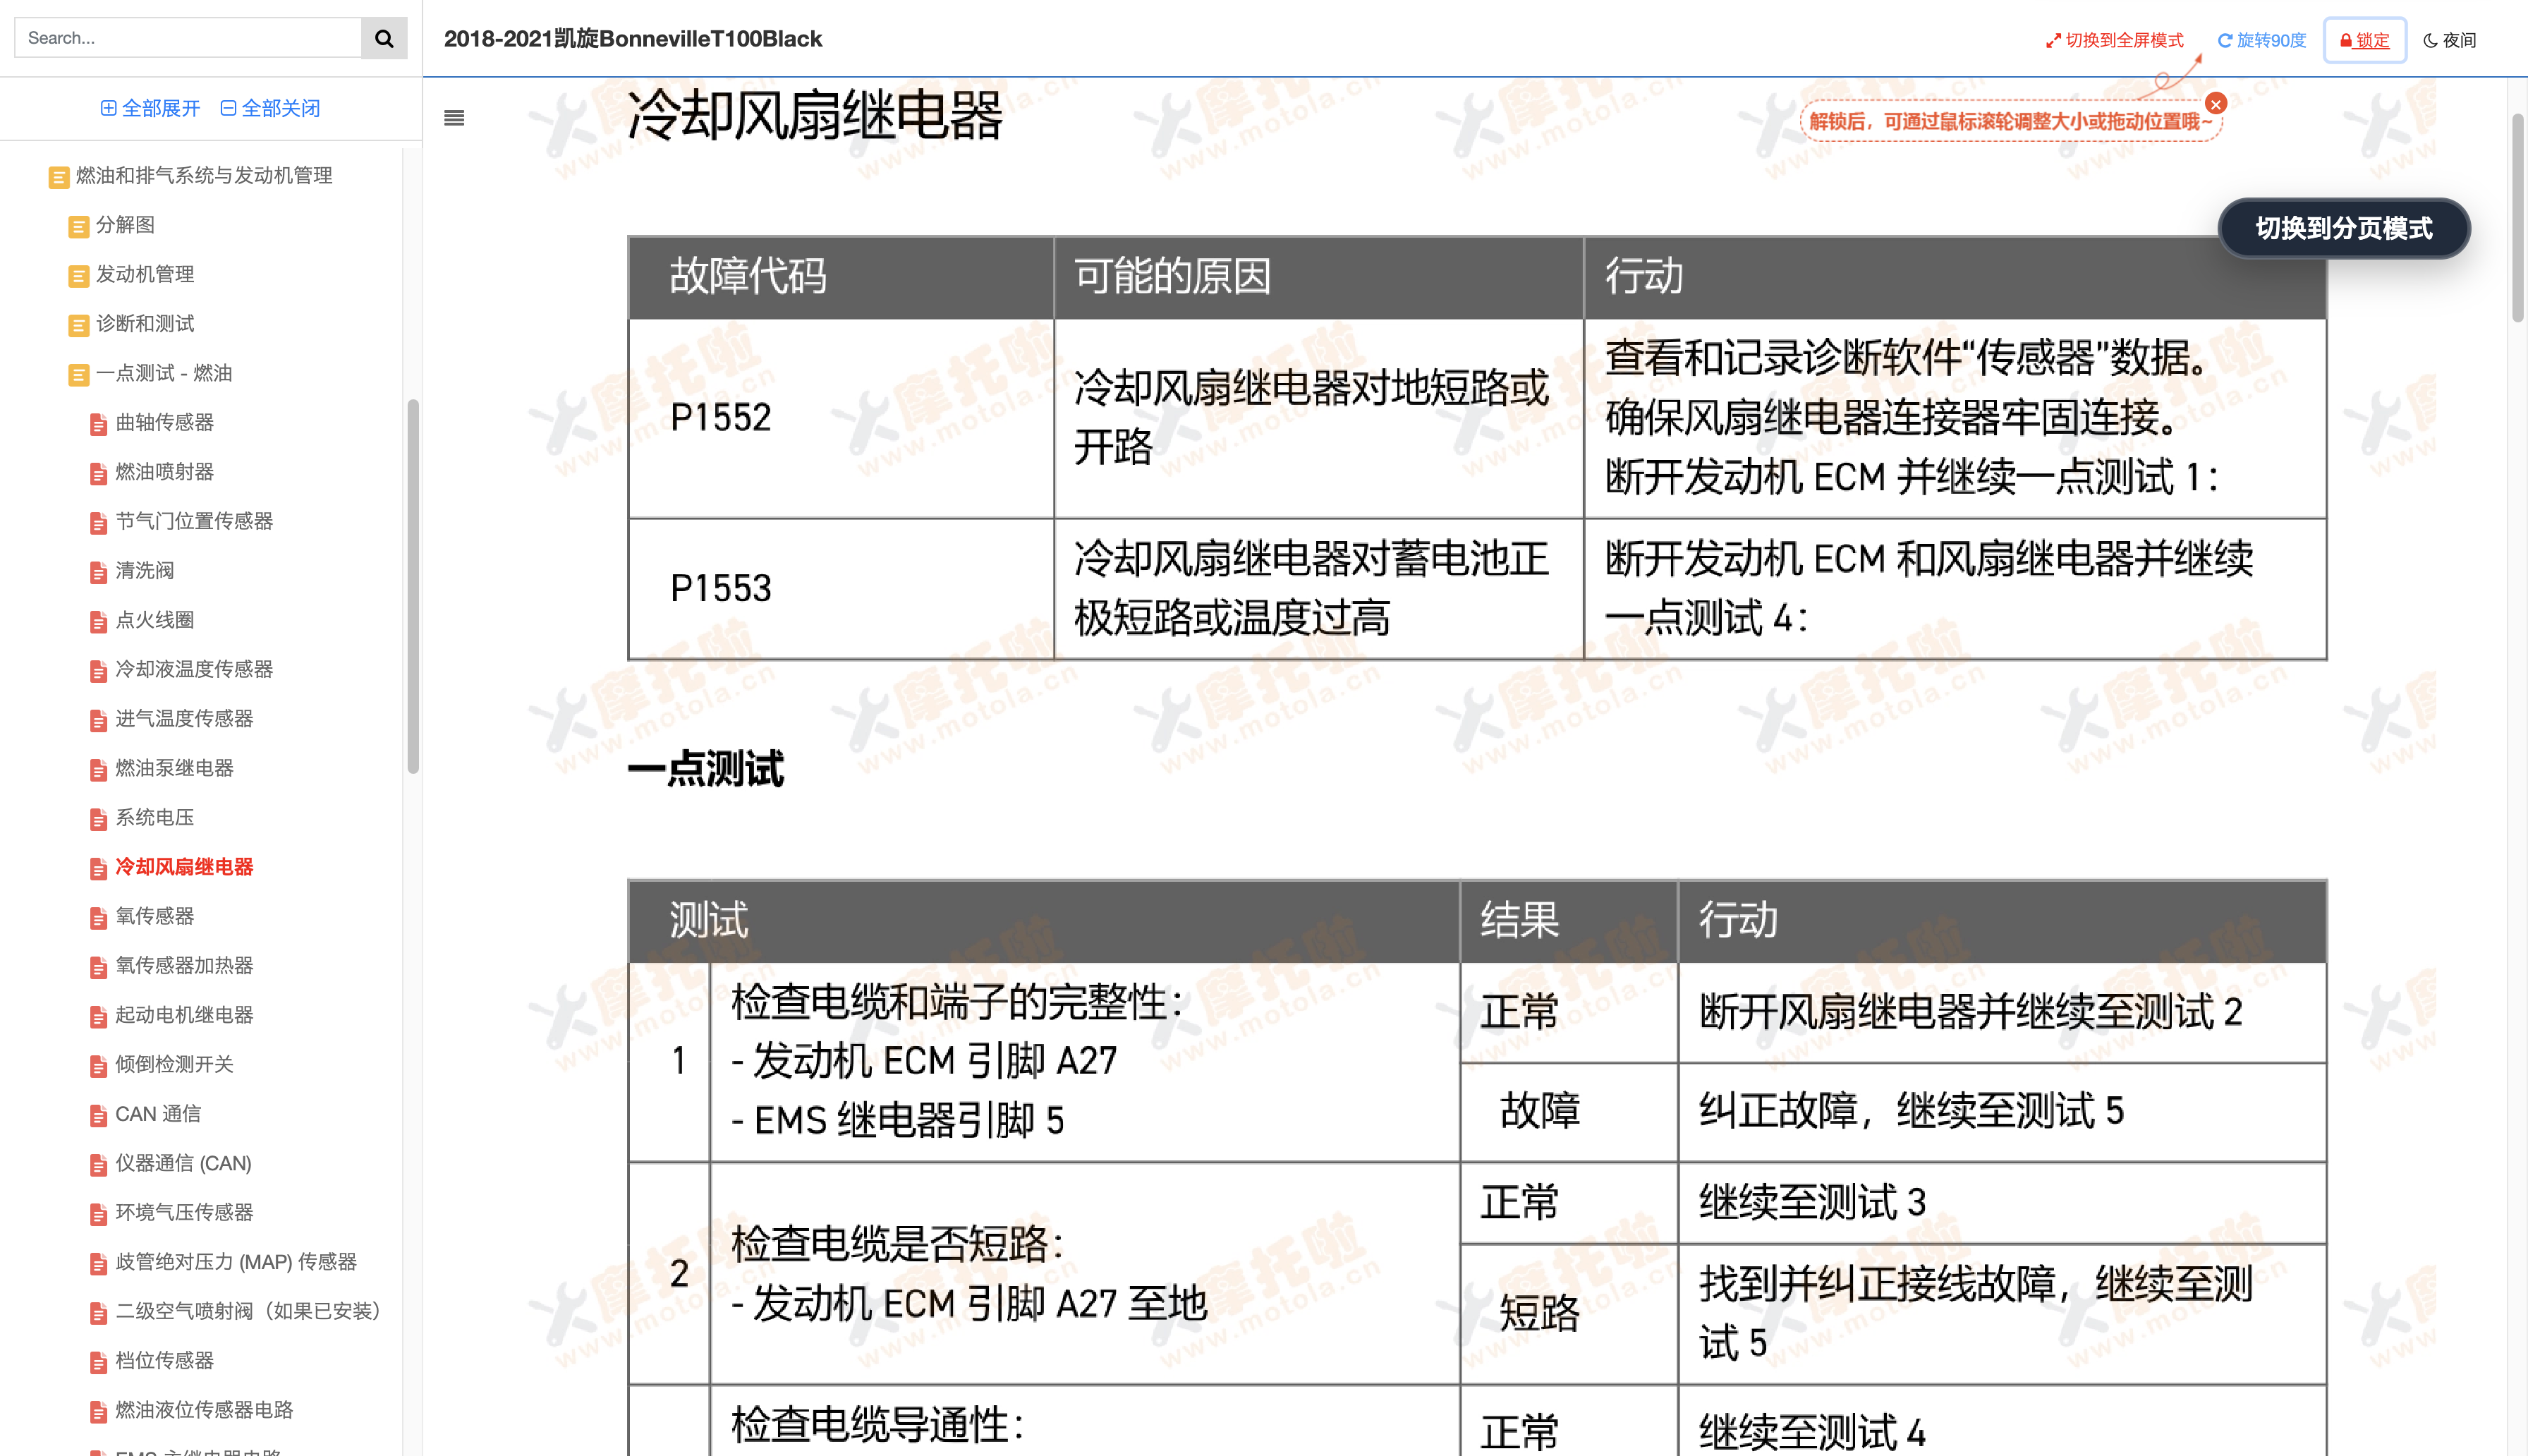
Task: Collapse all tree items with 全部关闭
Action: pos(270,108)
